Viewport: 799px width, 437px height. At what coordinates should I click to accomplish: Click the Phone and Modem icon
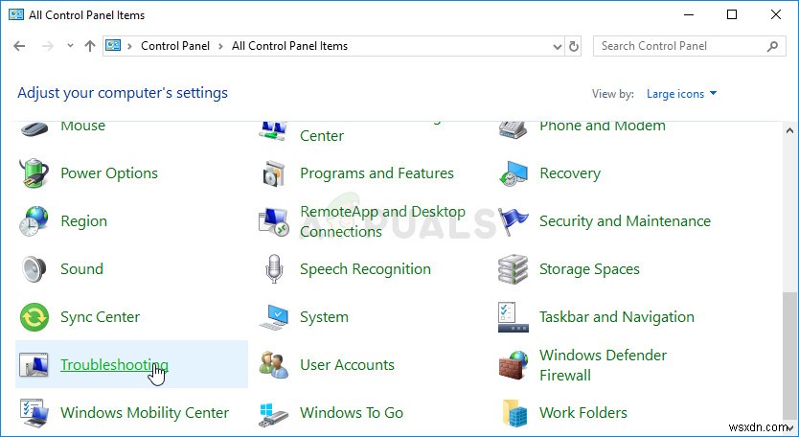coord(514,129)
